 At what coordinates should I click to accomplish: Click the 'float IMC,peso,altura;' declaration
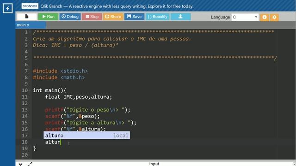coord(79,97)
